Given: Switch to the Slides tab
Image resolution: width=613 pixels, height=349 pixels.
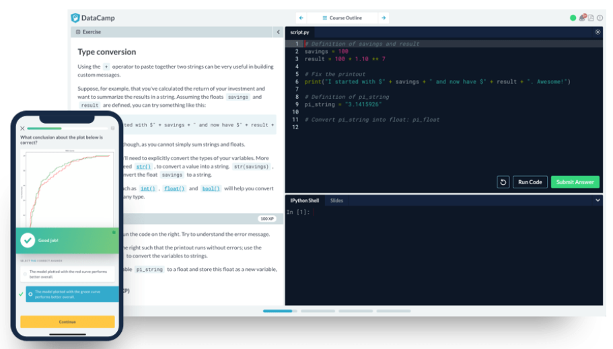Looking at the screenshot, I should 336,200.
